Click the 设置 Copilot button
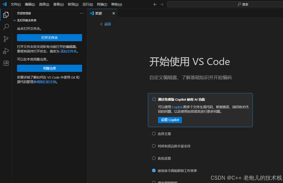 (170, 120)
